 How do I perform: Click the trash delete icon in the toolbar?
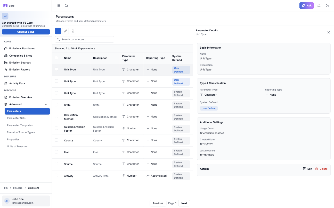point(73,31)
